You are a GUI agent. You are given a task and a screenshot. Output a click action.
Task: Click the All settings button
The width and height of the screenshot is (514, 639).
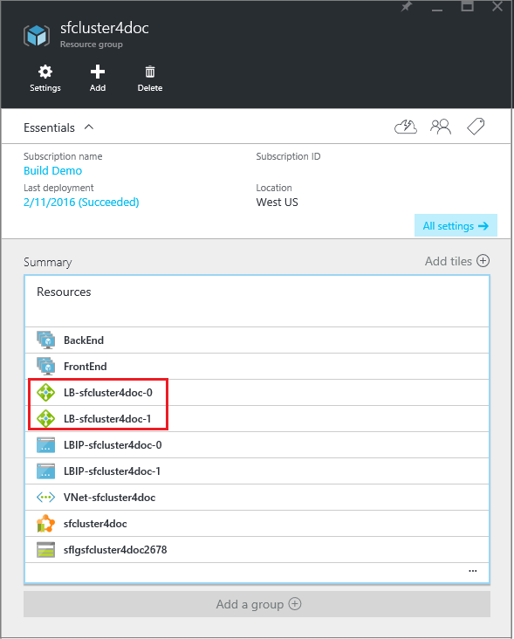(x=456, y=225)
